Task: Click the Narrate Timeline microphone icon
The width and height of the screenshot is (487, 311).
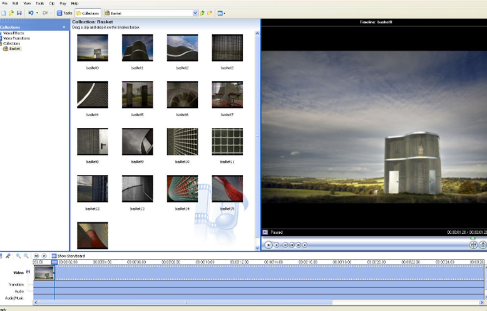Action: (8, 256)
